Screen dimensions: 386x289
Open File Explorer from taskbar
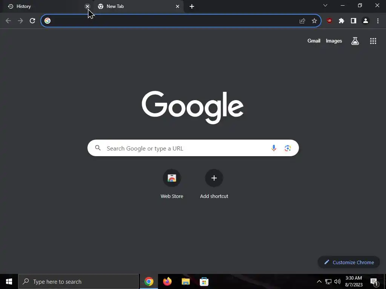185,281
